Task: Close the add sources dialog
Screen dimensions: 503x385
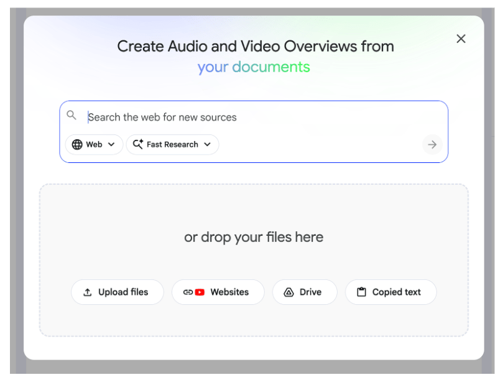Action: (x=461, y=39)
